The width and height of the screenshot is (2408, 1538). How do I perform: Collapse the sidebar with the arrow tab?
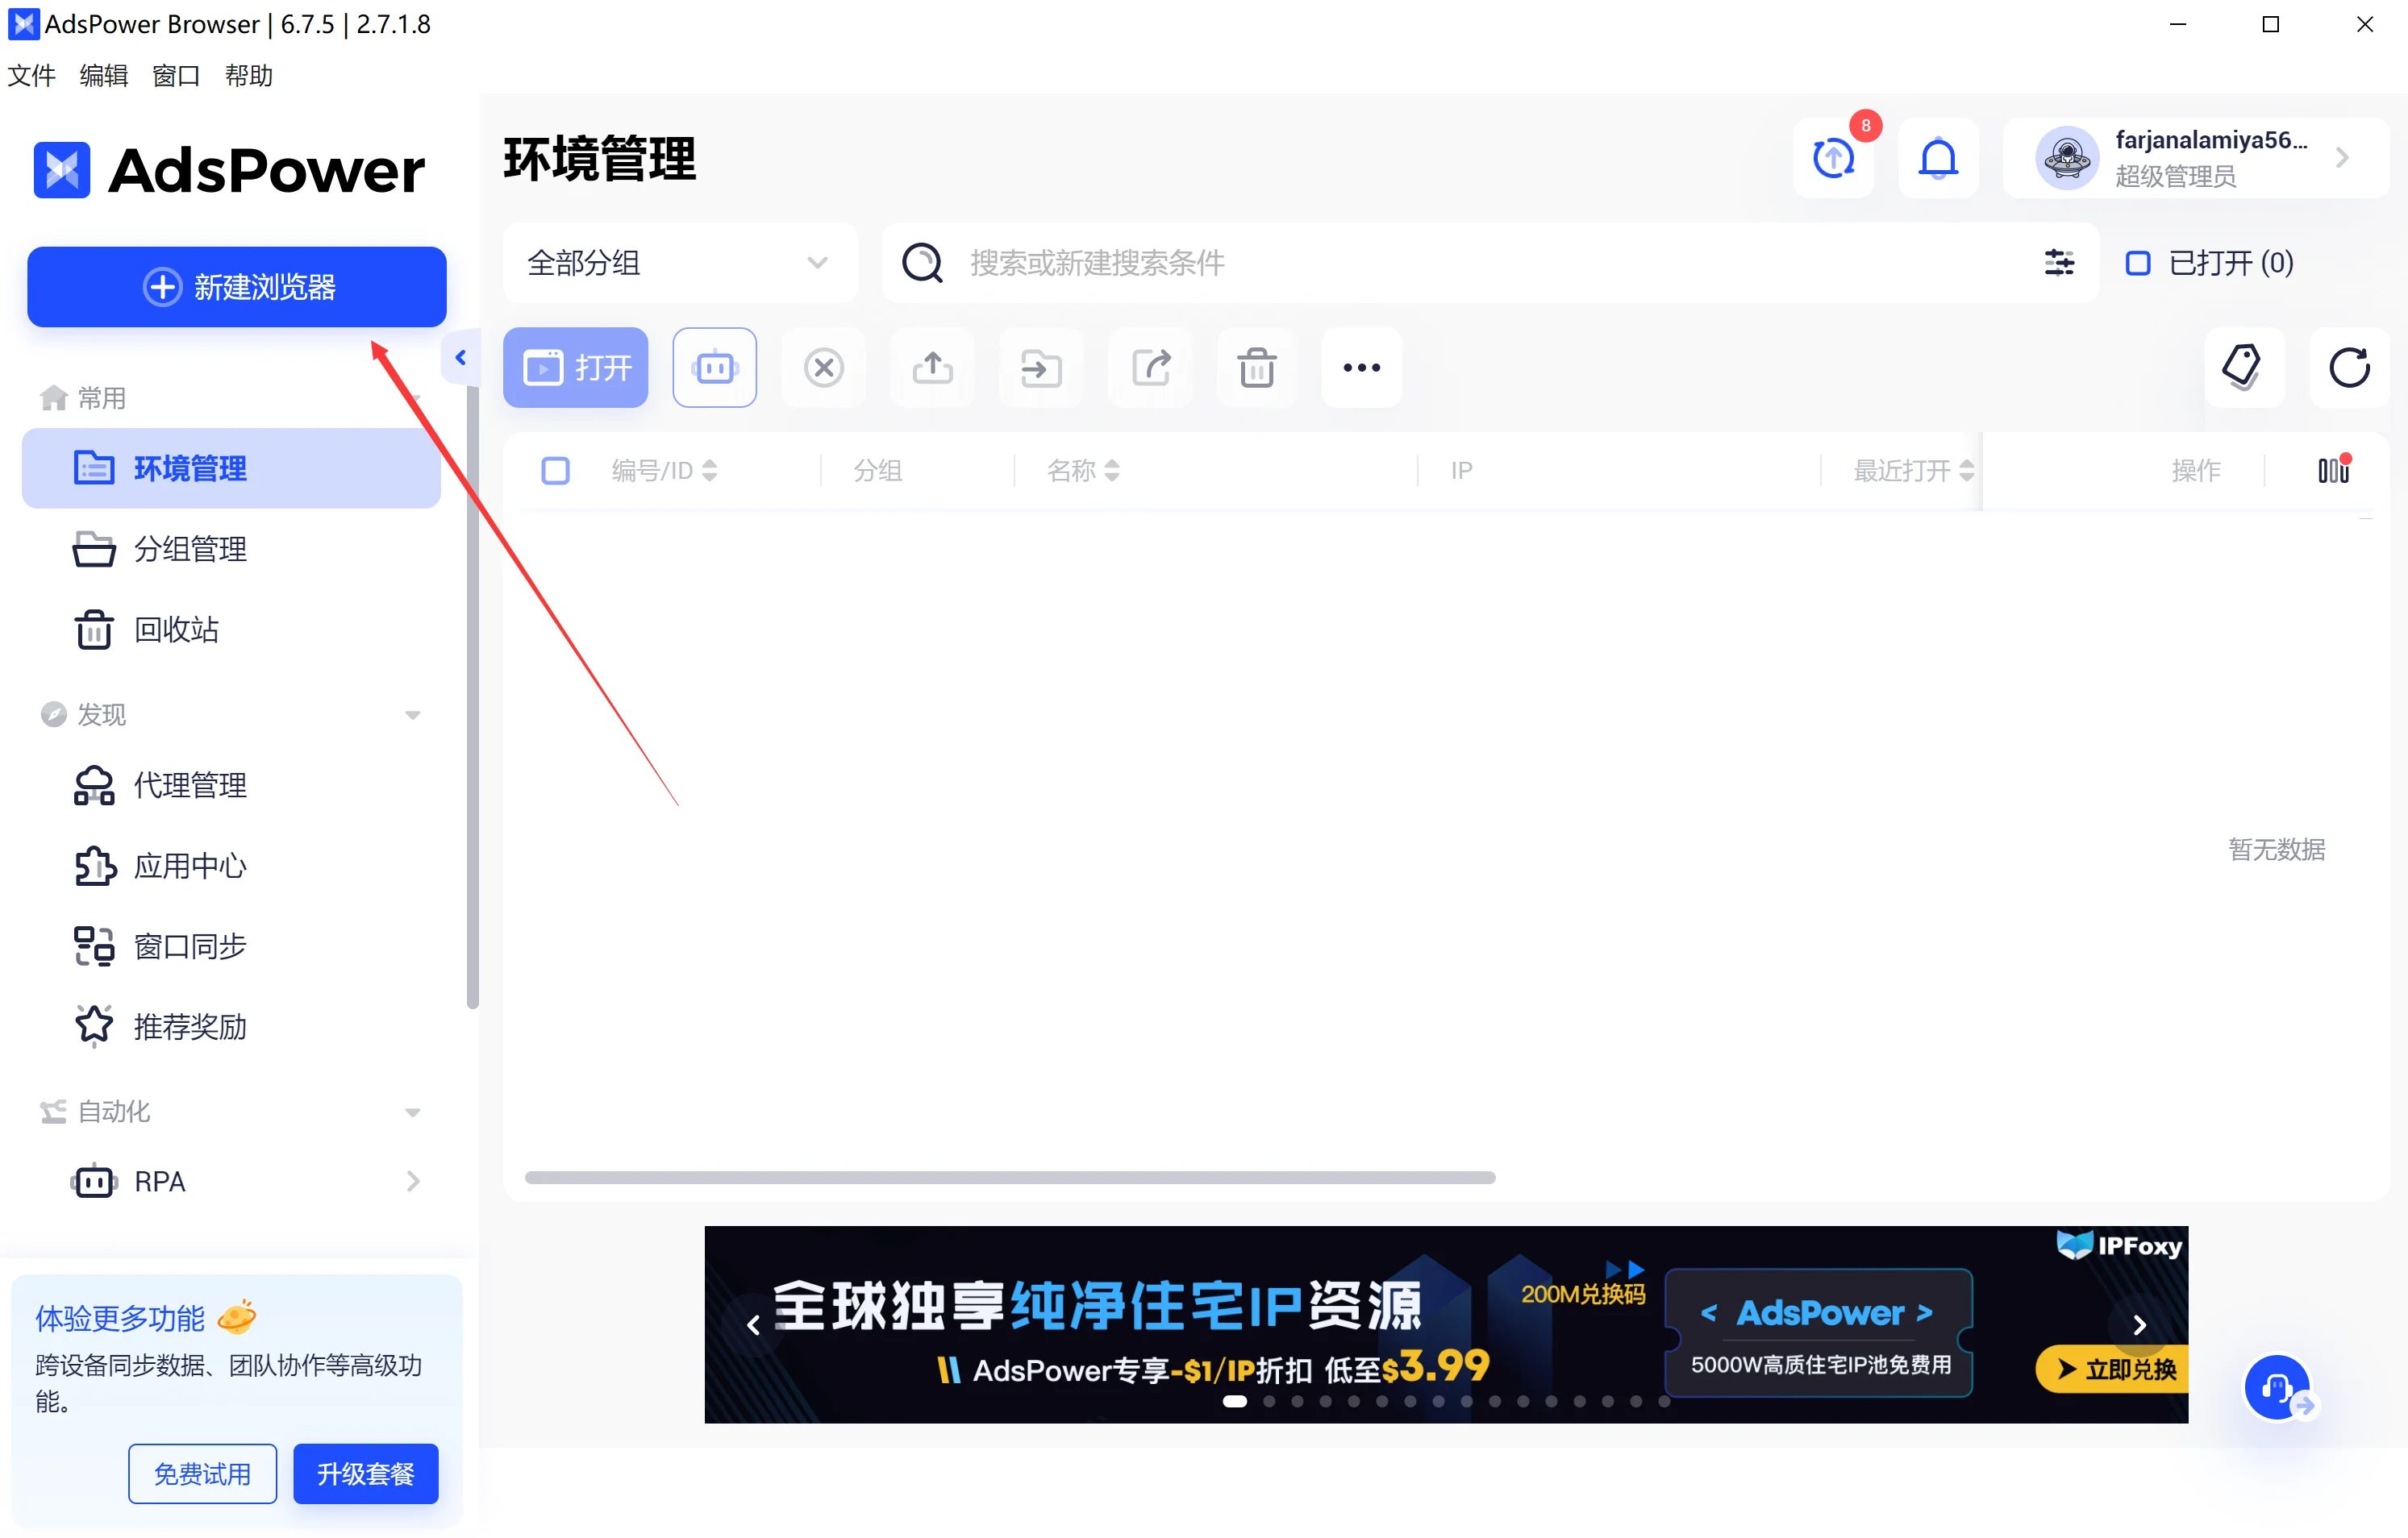click(x=460, y=357)
